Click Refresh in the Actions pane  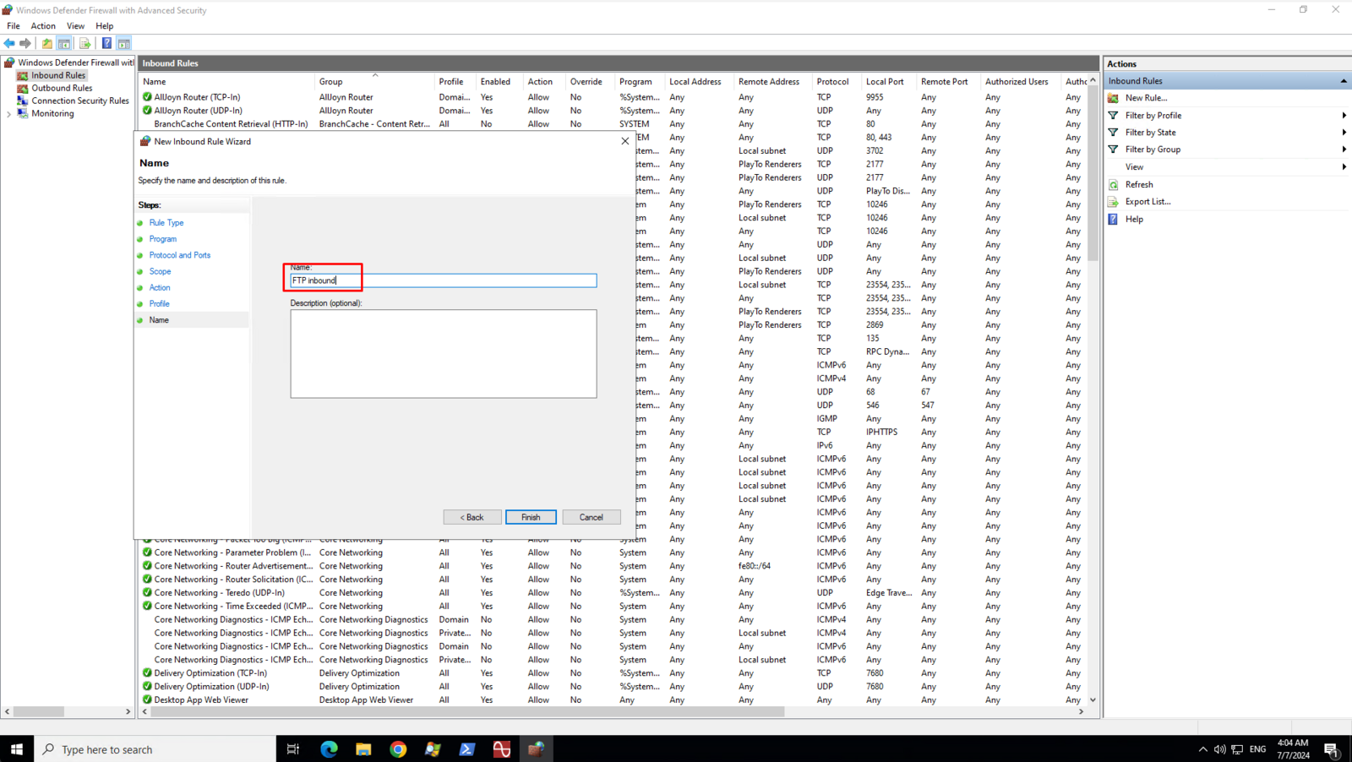coord(1138,184)
